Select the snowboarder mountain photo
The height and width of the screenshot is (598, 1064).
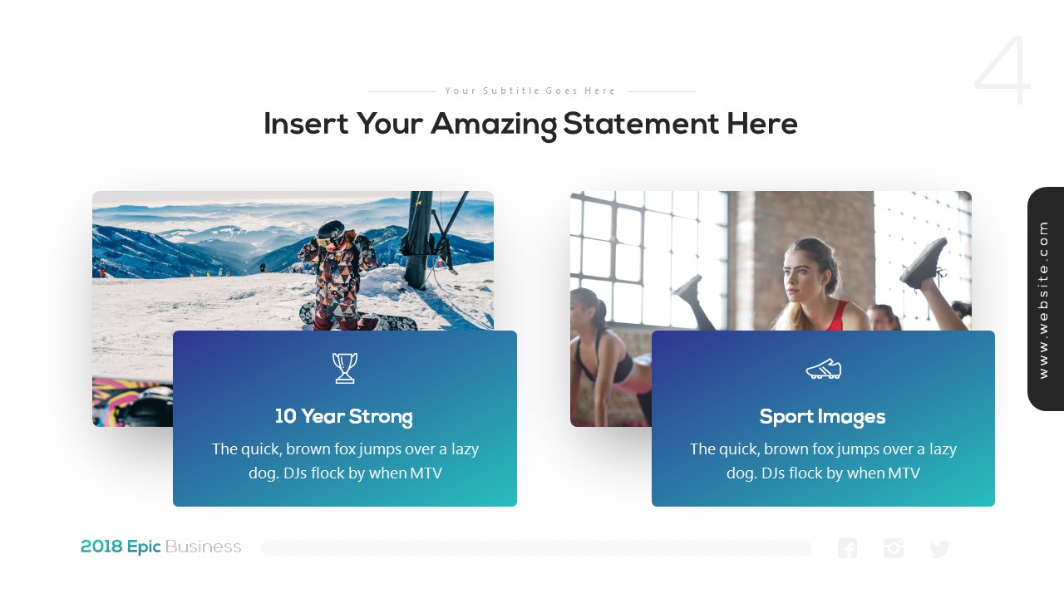[249, 257]
